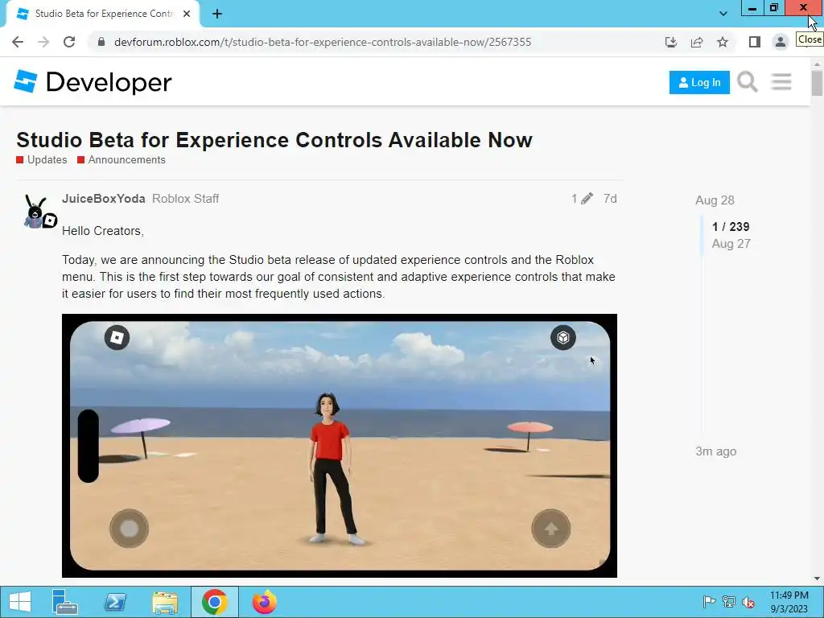Click the browser forward arrow

tap(43, 42)
